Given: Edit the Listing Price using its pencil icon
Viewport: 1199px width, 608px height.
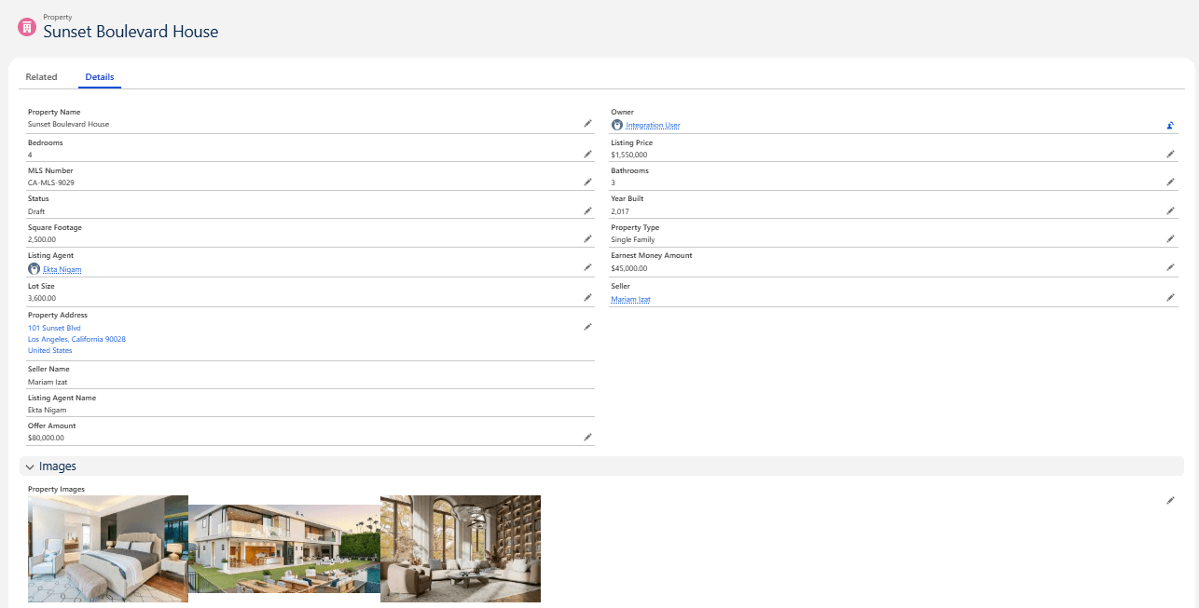Looking at the screenshot, I should coord(1170,154).
